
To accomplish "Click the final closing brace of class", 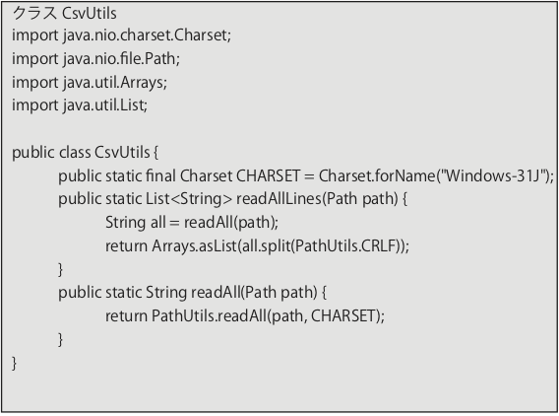I will coord(14,363).
